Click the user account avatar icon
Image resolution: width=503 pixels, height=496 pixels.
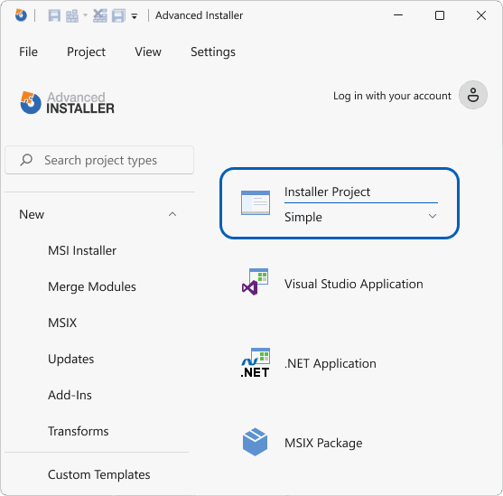pos(473,95)
